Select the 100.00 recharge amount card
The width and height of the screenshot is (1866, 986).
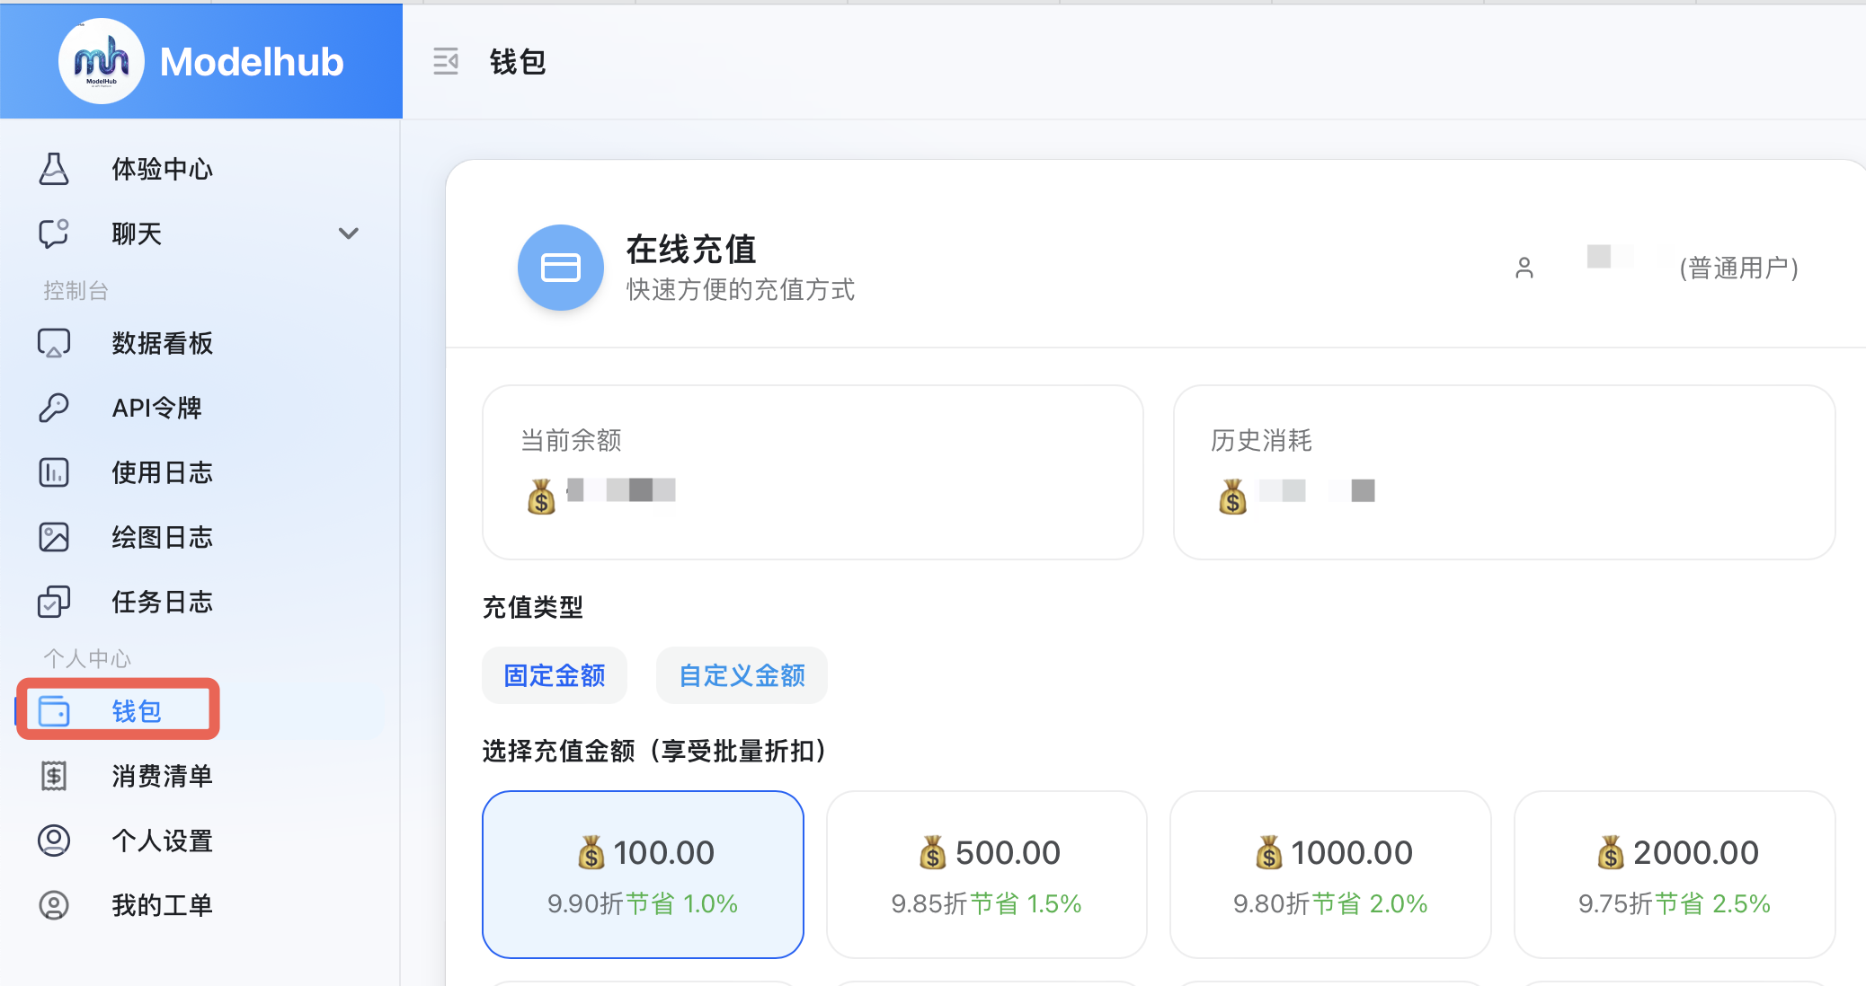click(643, 875)
